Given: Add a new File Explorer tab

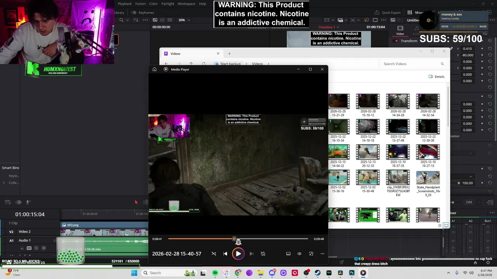Looking at the screenshot, I should pos(229,53).
